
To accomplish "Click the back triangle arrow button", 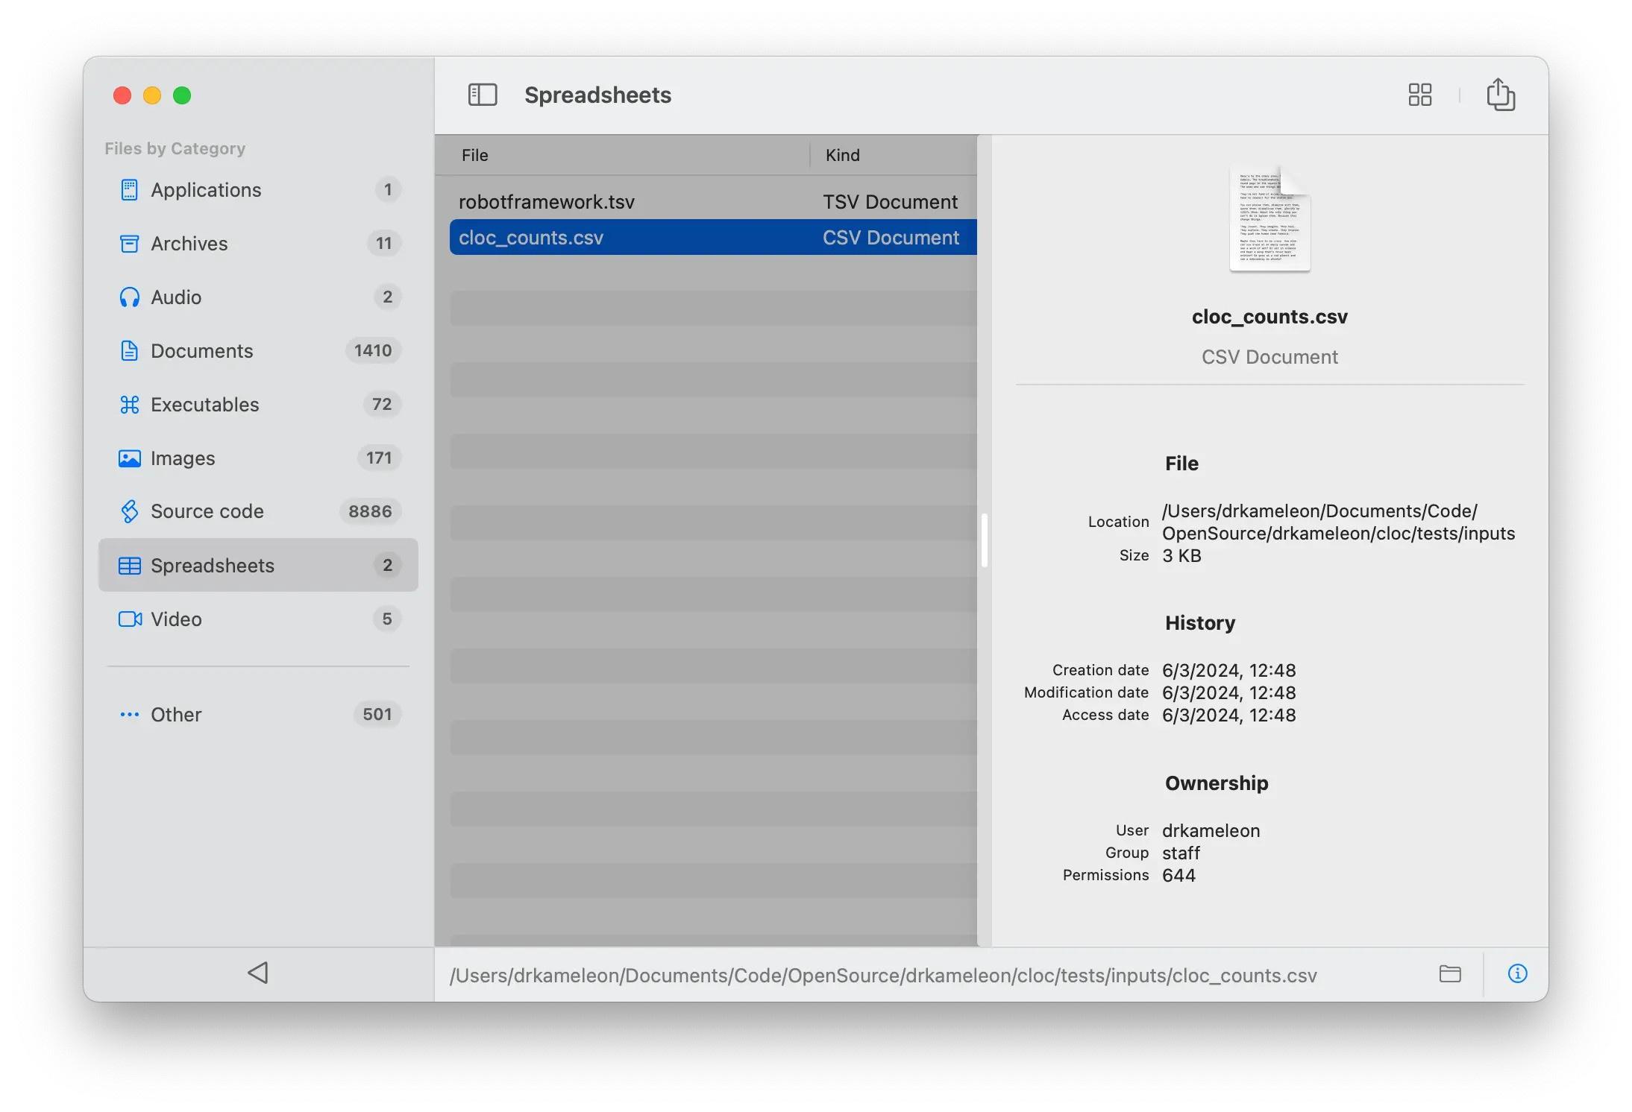I will [258, 973].
